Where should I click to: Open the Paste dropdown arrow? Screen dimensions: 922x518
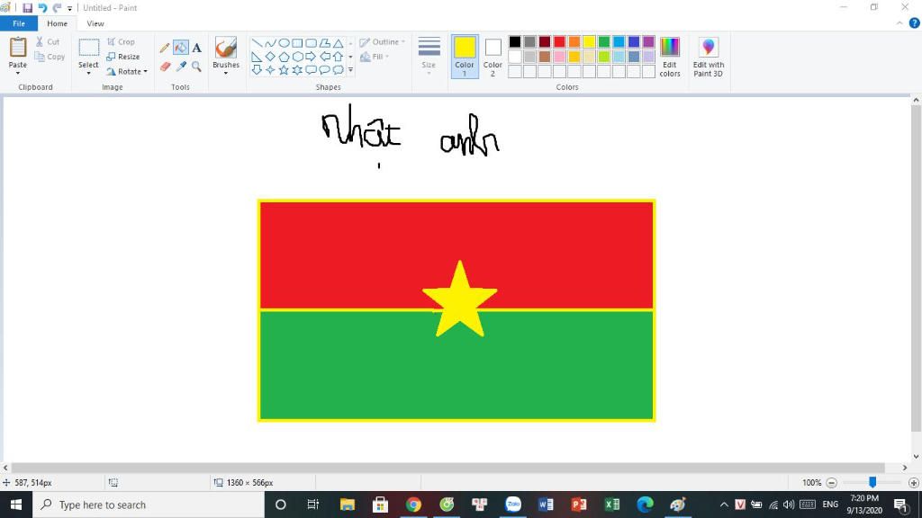click(x=18, y=74)
